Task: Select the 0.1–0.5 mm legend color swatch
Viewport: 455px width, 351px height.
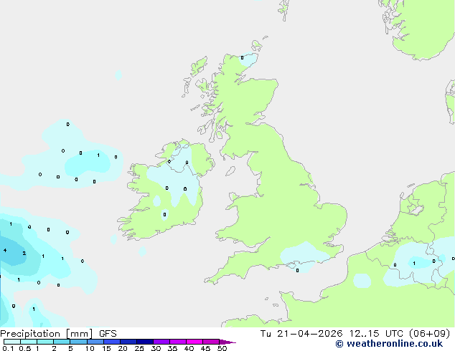Action: pyautogui.click(x=12, y=342)
